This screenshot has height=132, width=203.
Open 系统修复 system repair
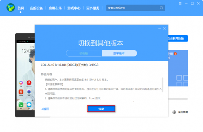click(183, 112)
